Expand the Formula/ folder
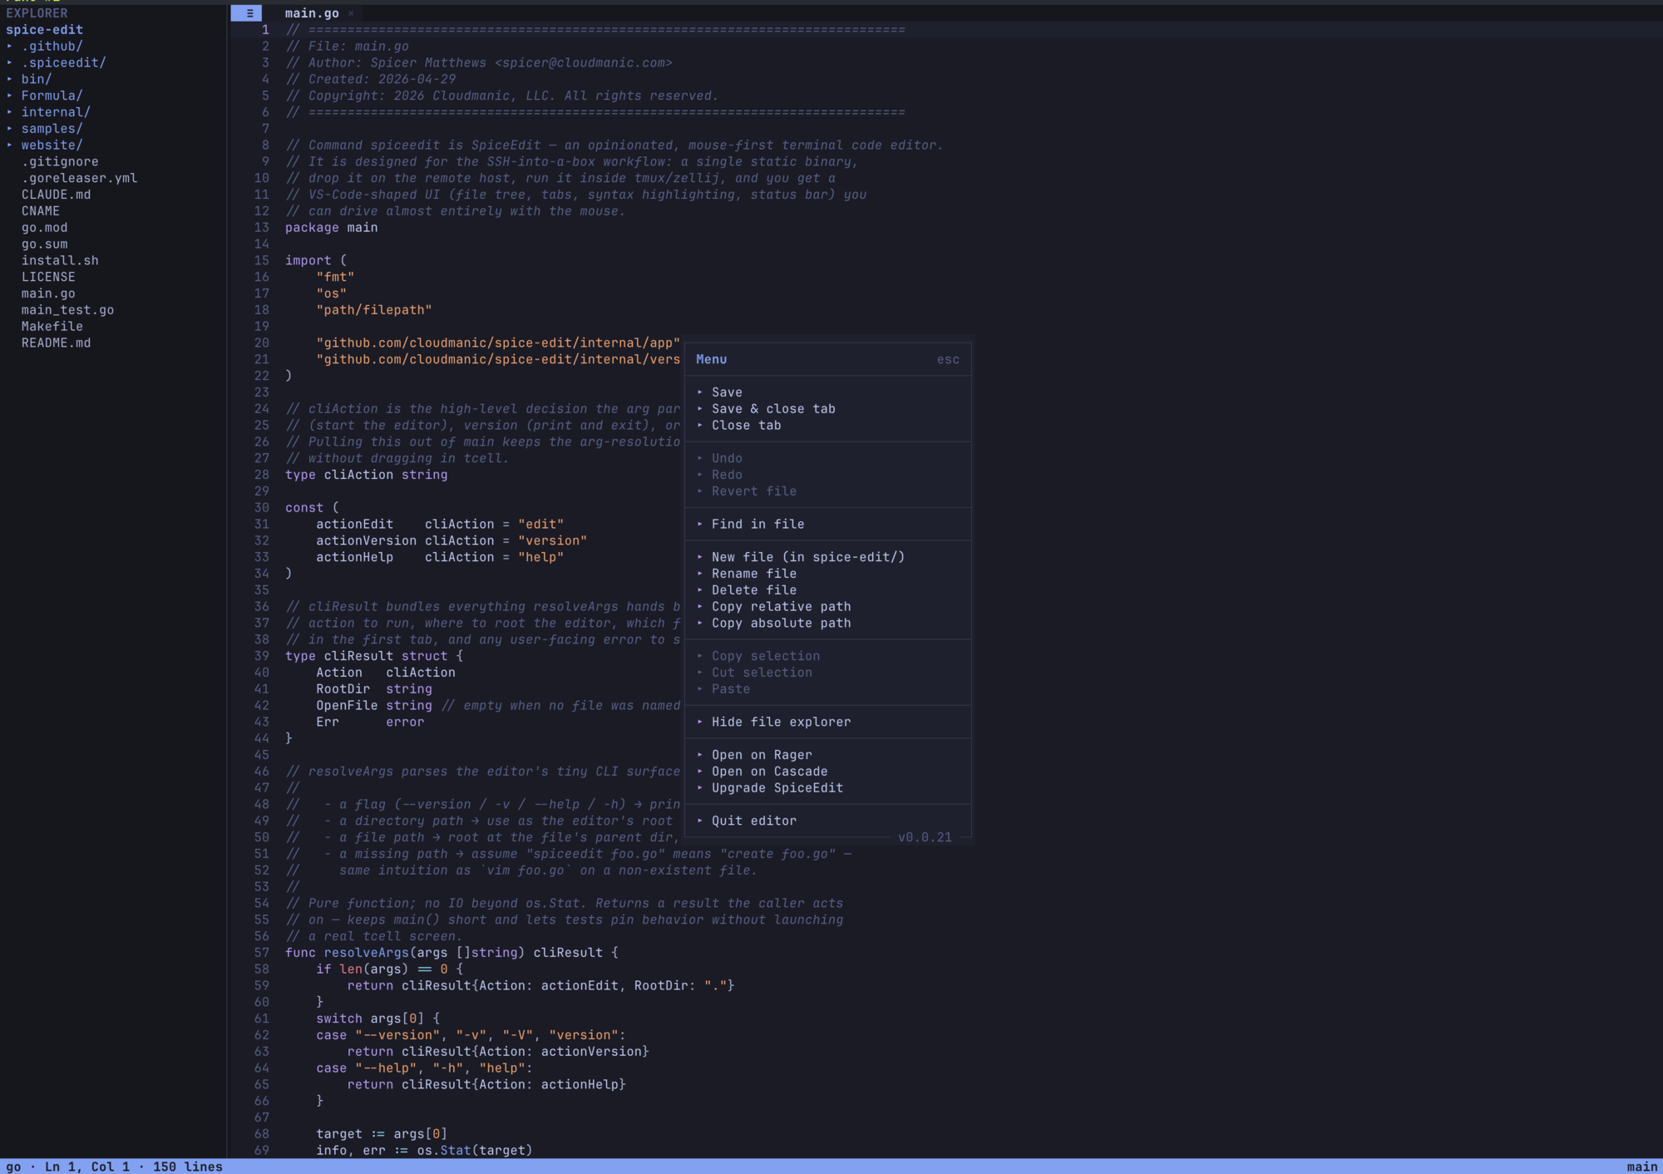Viewport: 1663px width, 1174px height. (52, 96)
